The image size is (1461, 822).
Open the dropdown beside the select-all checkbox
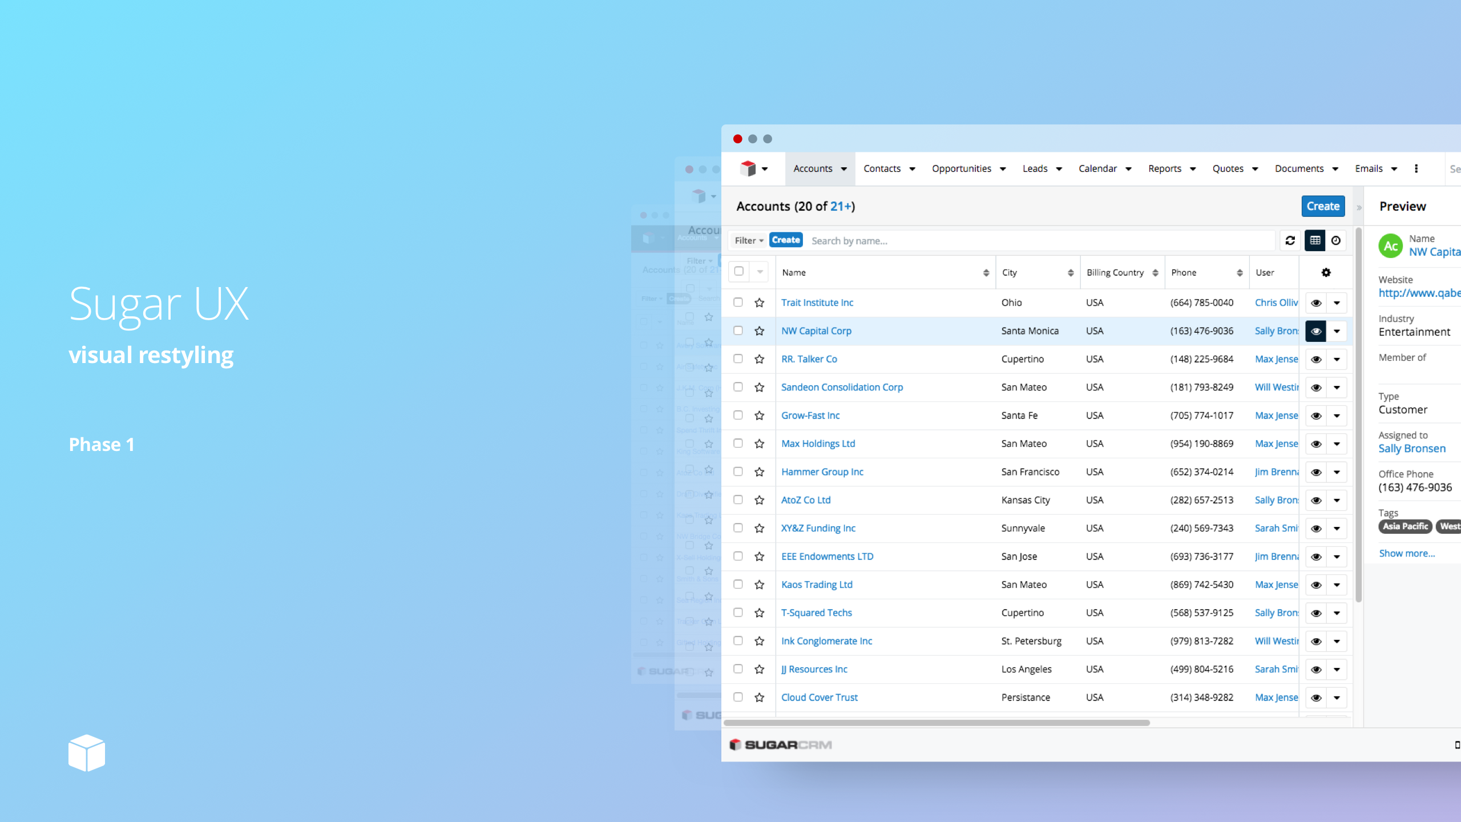tap(759, 272)
